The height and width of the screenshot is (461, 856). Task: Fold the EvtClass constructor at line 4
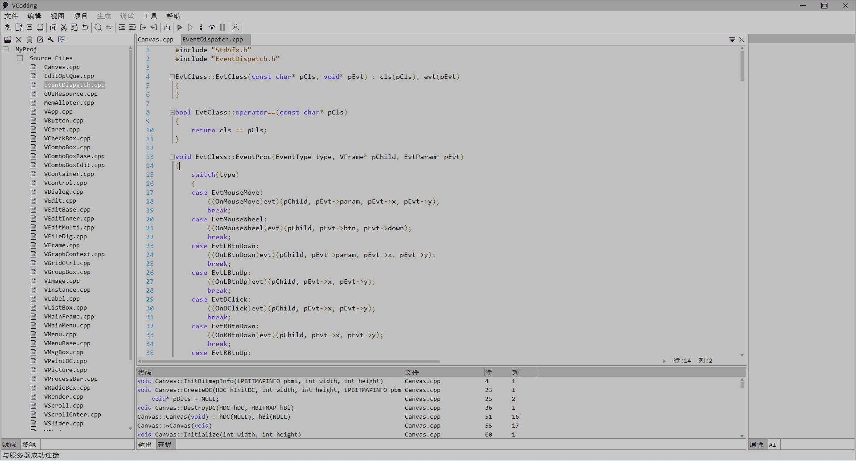[172, 77]
